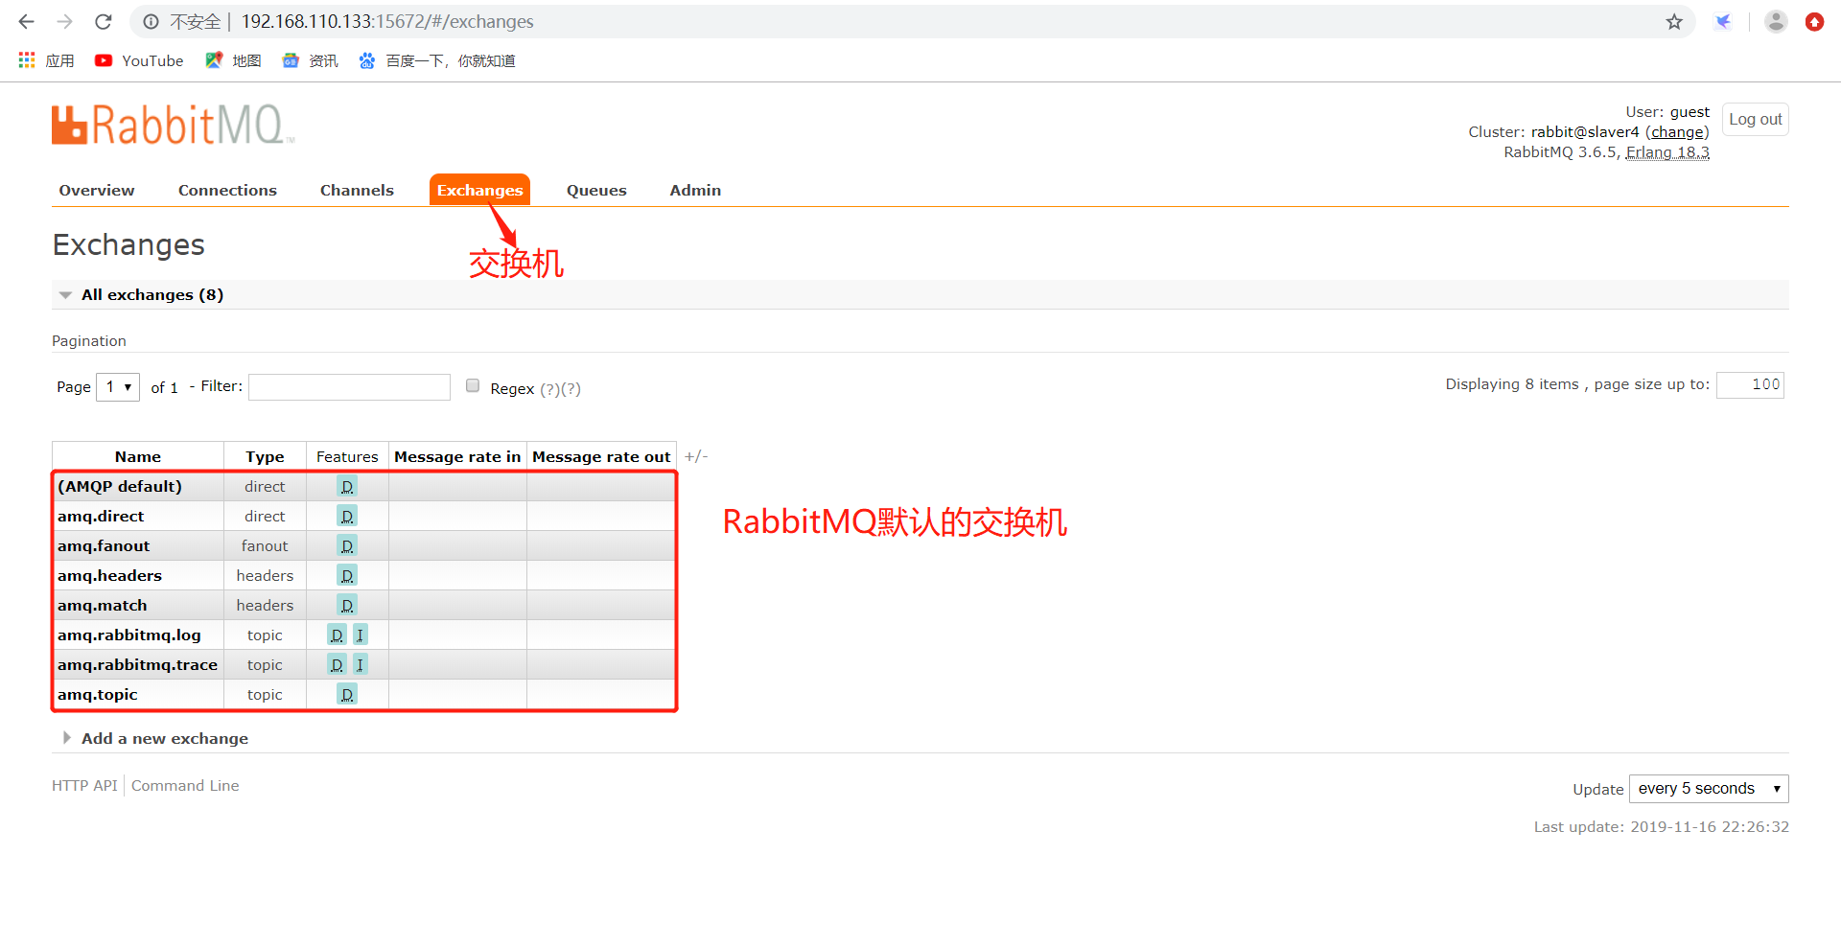Collapse the All exchanges section
Screen dimensions: 1841x947
(65, 294)
